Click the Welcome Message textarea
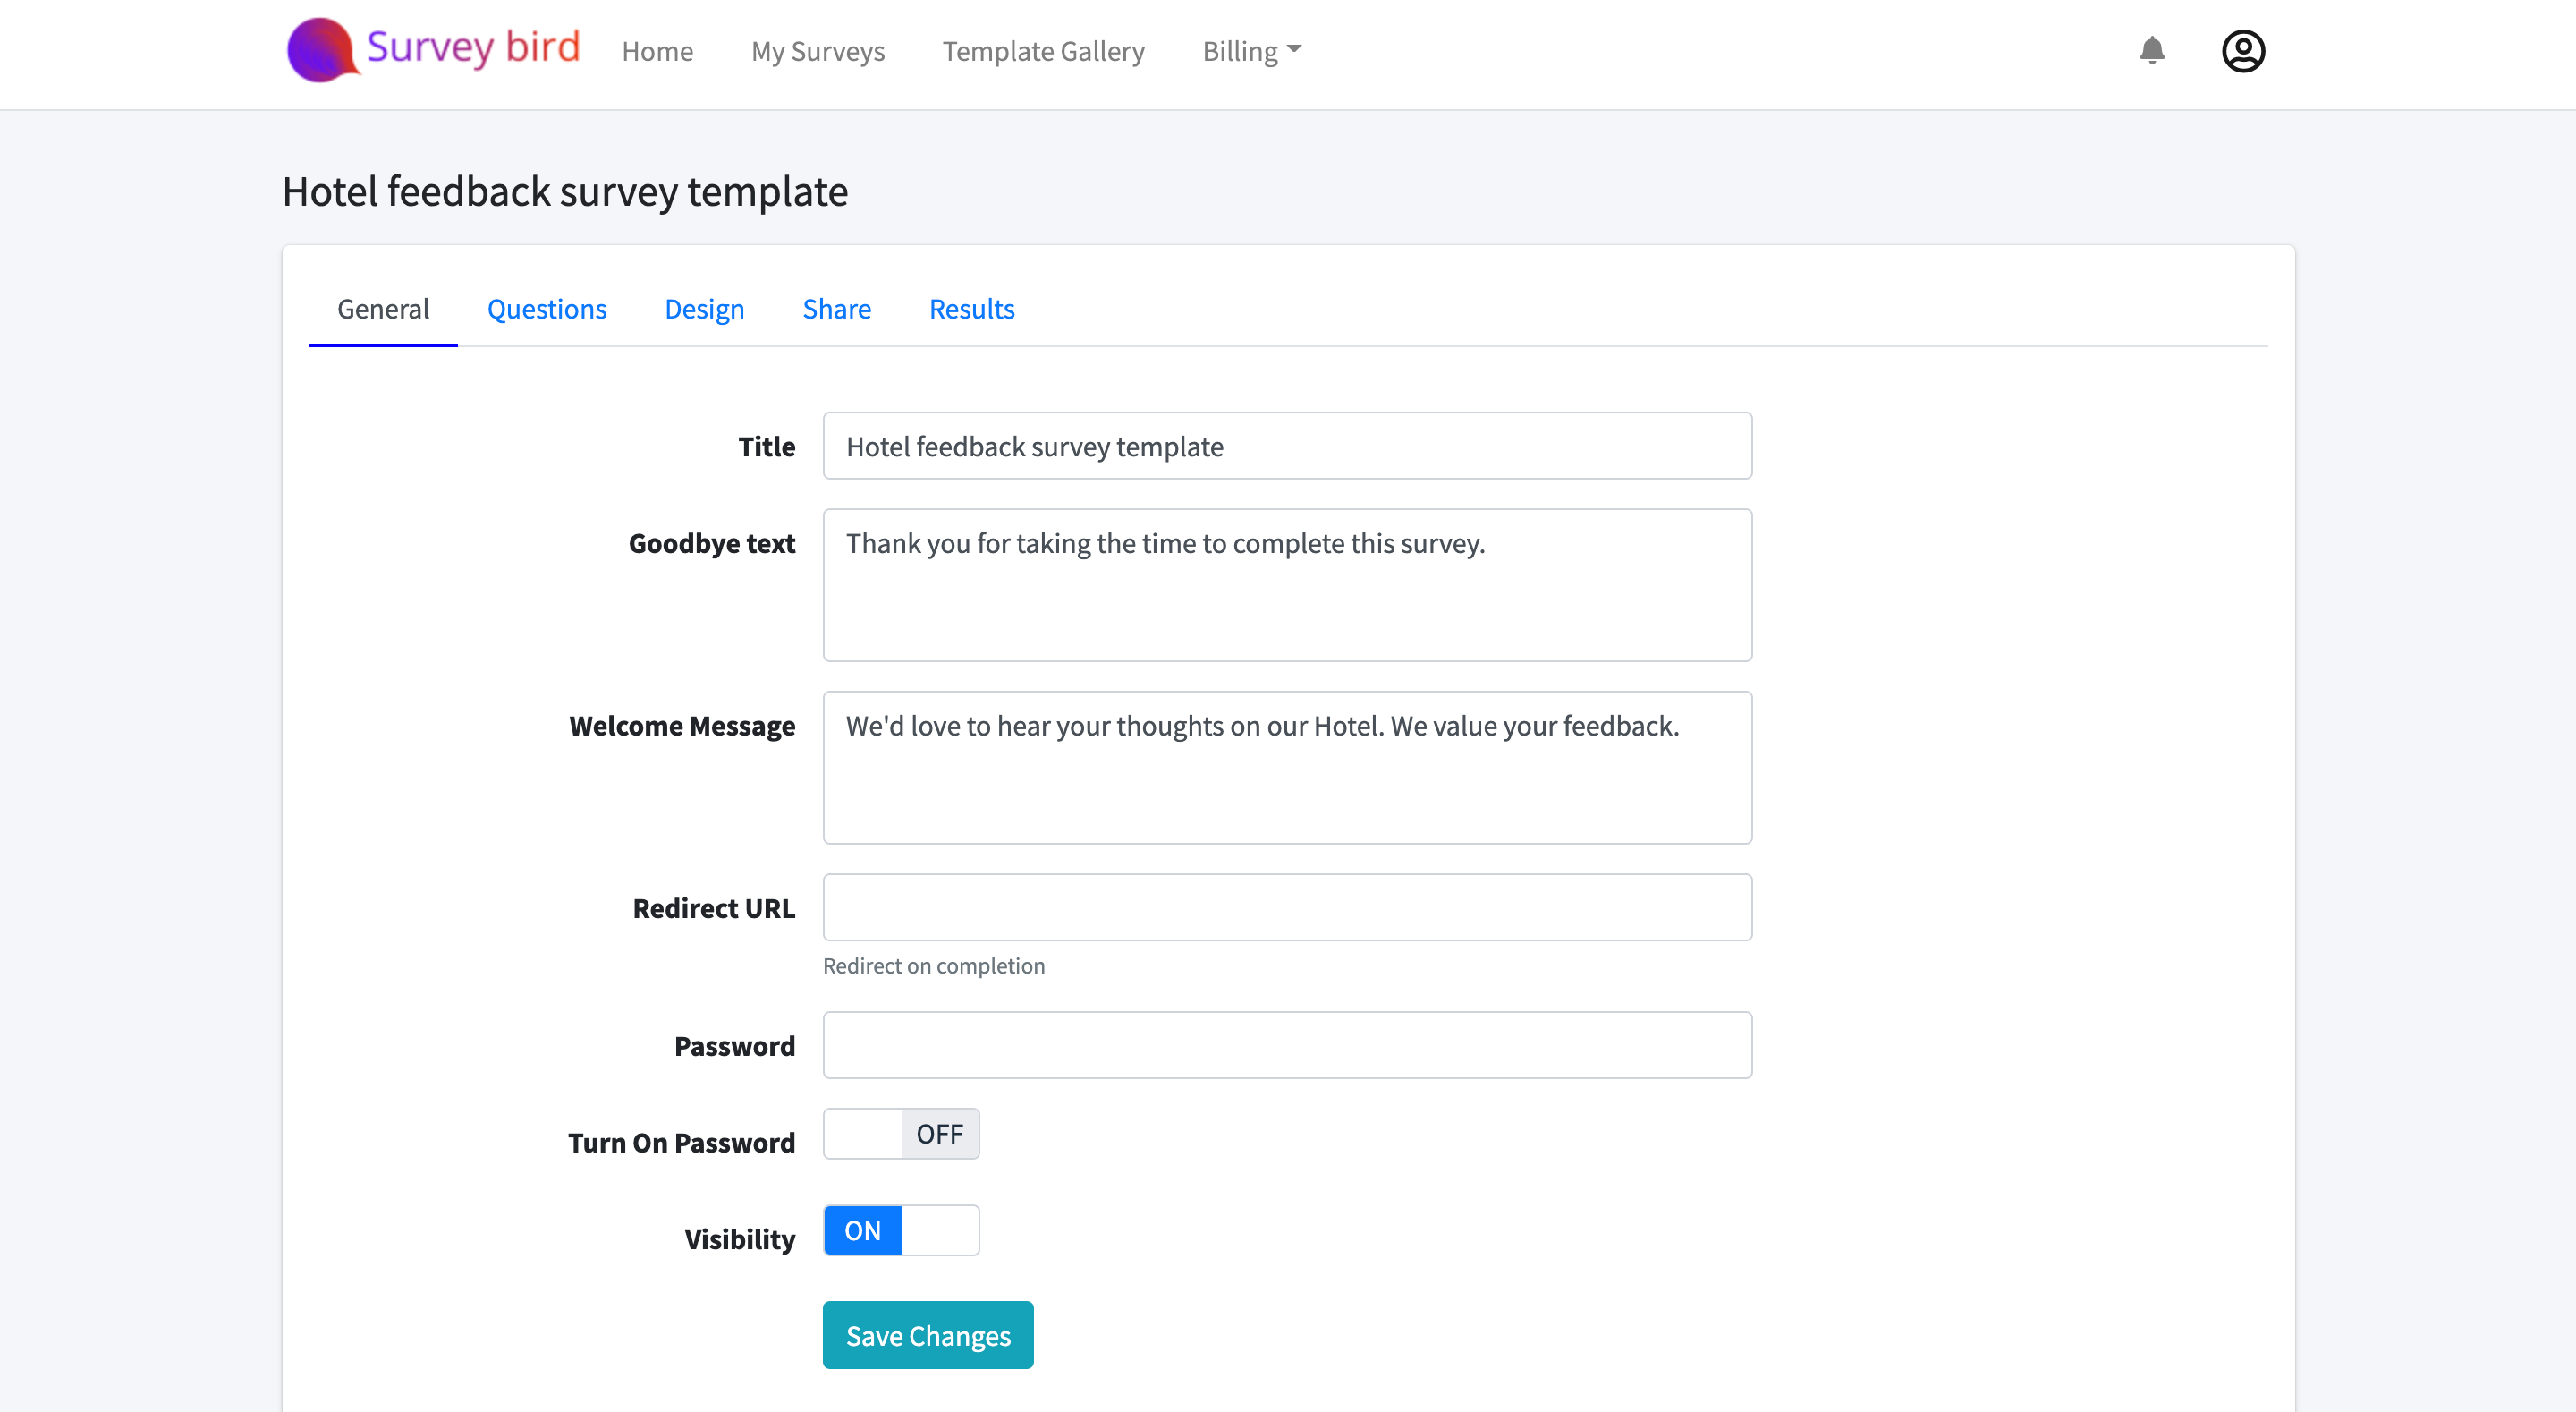 1287,768
